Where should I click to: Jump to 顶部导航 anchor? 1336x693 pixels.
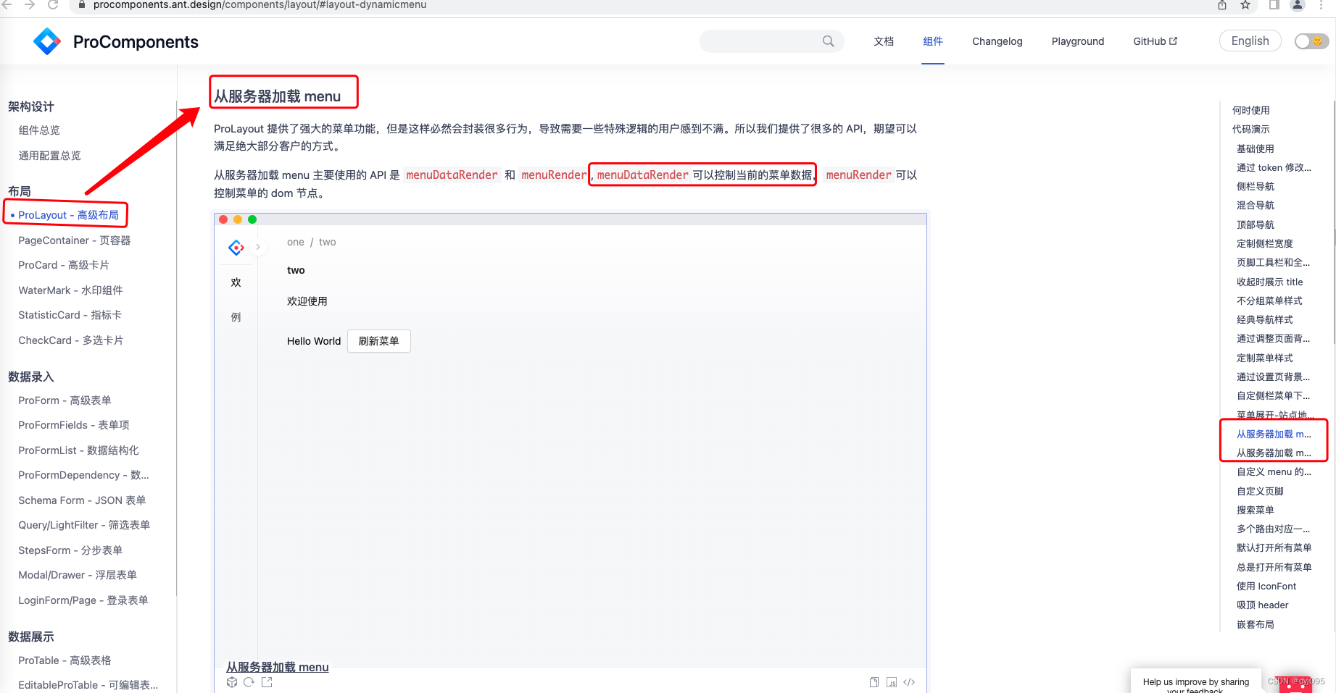1256,224
